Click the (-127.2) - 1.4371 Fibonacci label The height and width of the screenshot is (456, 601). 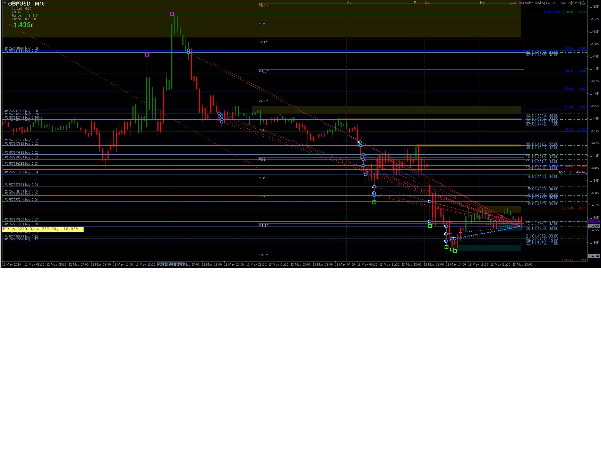(574, 208)
